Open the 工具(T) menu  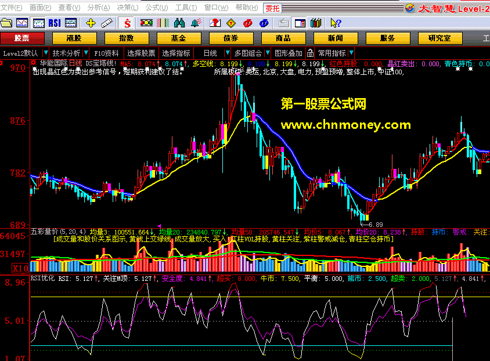coord(186,8)
